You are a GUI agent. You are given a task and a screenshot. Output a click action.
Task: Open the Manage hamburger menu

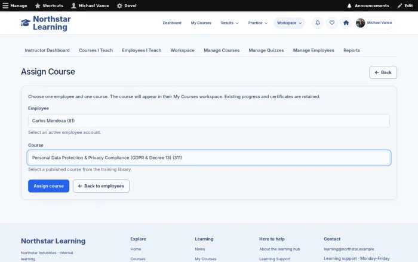click(x=15, y=5)
